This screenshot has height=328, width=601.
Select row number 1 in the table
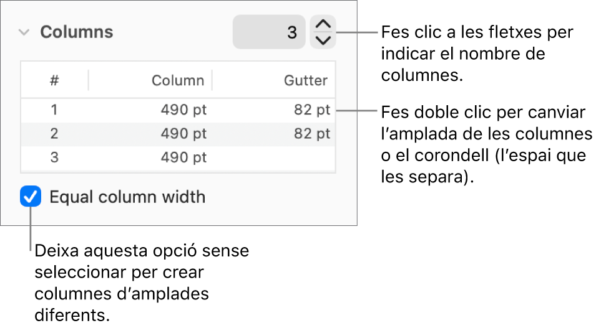pos(55,110)
